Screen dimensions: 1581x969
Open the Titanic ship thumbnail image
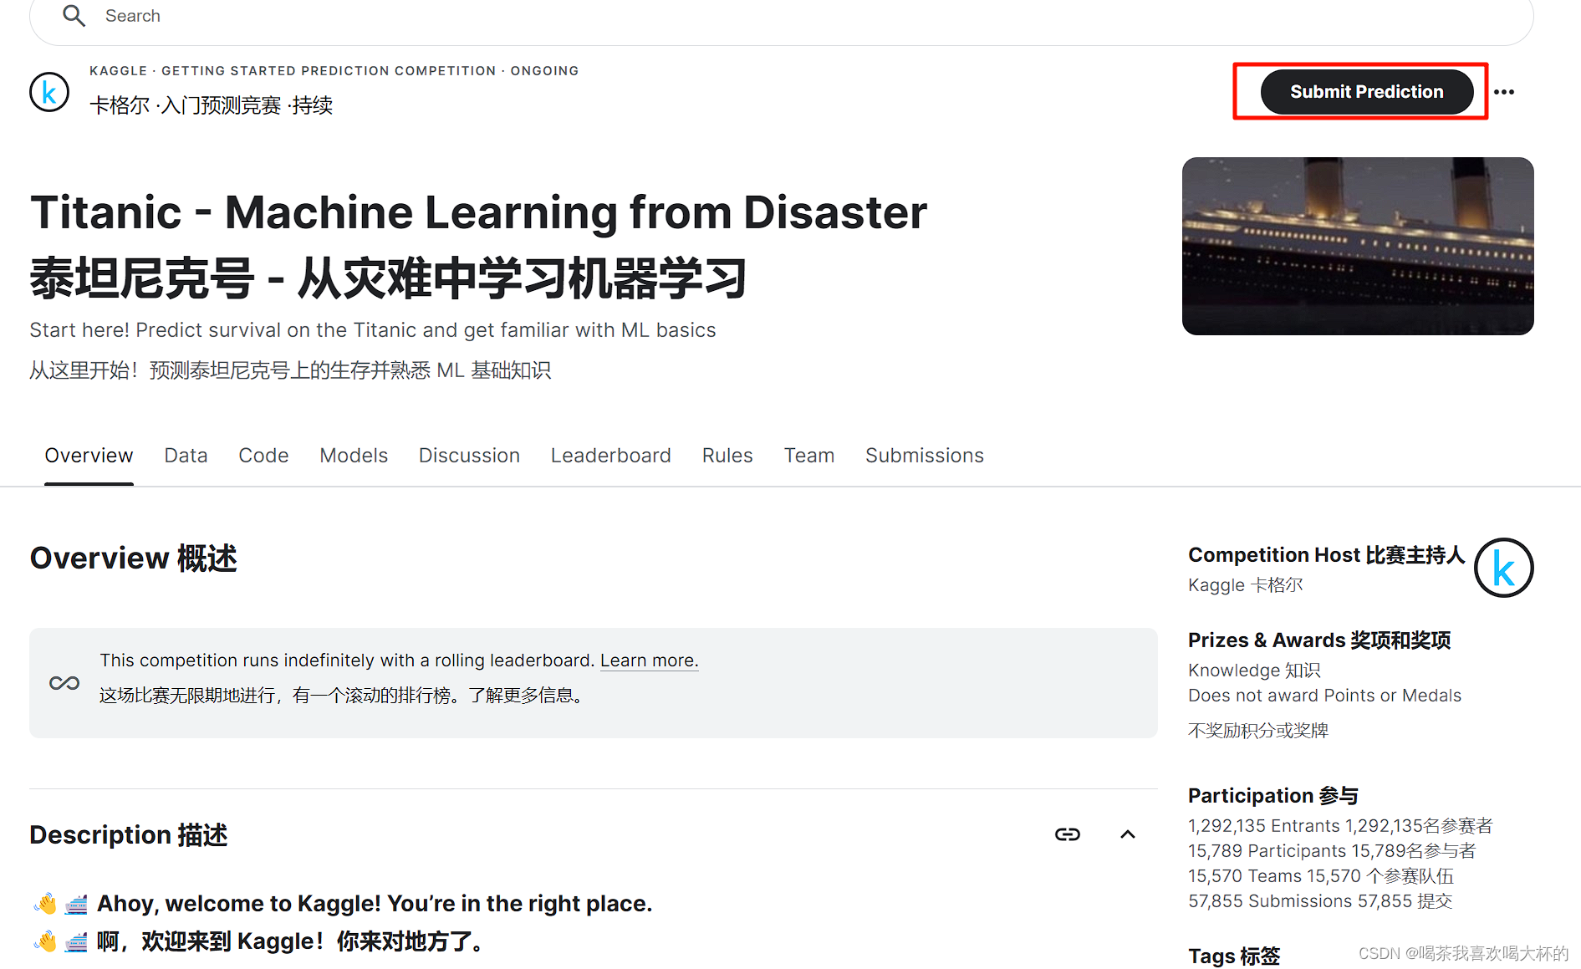pyautogui.click(x=1358, y=246)
